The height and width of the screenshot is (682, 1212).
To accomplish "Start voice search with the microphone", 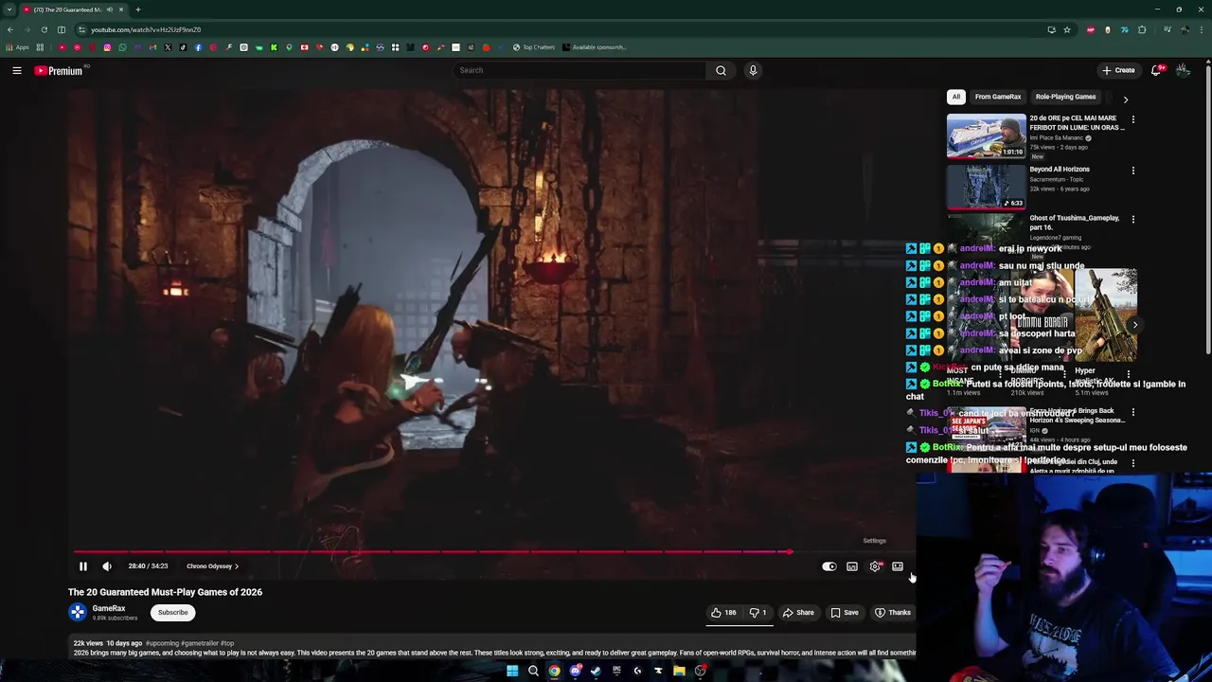I will 753,70.
